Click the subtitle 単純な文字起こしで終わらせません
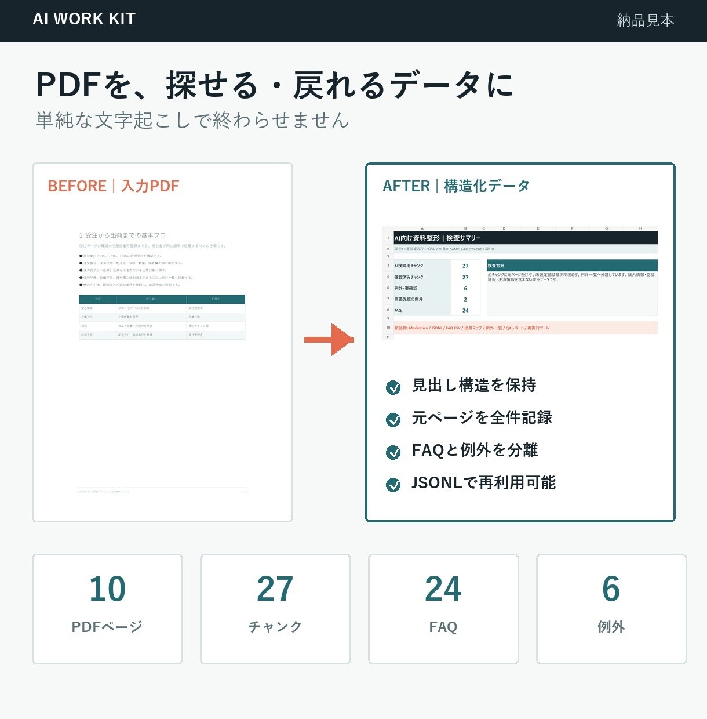Screen dimensions: 707x719 point(192,120)
